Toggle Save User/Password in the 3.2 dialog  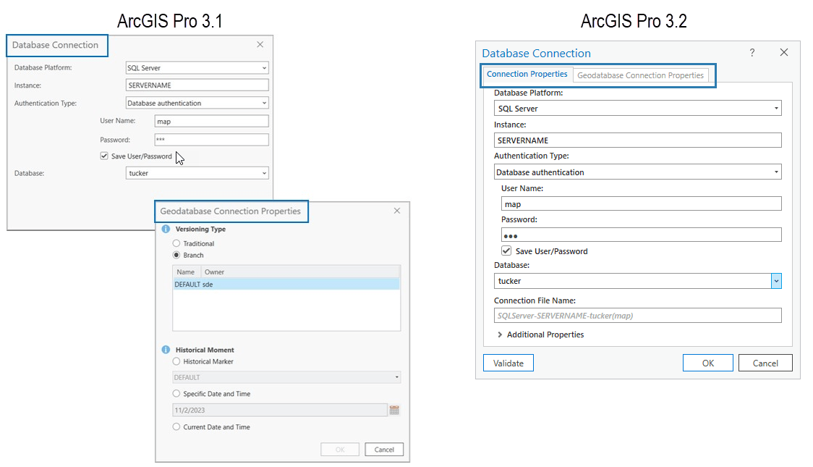505,251
